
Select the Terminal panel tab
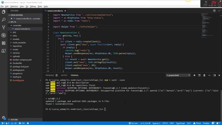[x=75, y=75]
